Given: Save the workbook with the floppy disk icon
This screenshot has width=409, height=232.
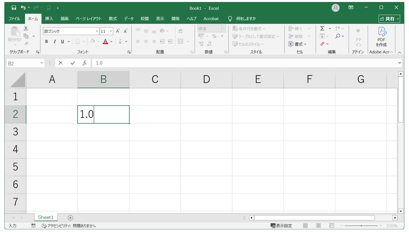Looking at the screenshot, I should click(x=14, y=8).
